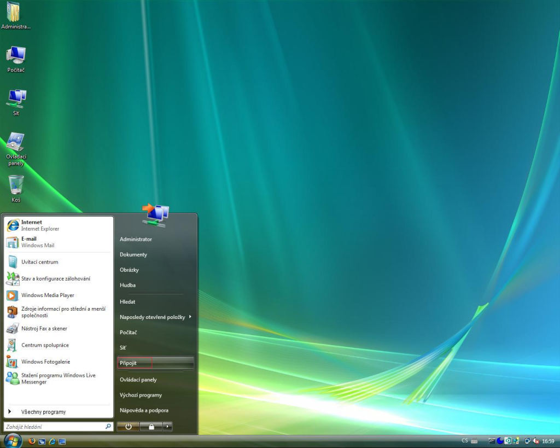The height and width of the screenshot is (448, 560).
Task: Open Dokumenty from the Start menu
Action: click(x=133, y=254)
